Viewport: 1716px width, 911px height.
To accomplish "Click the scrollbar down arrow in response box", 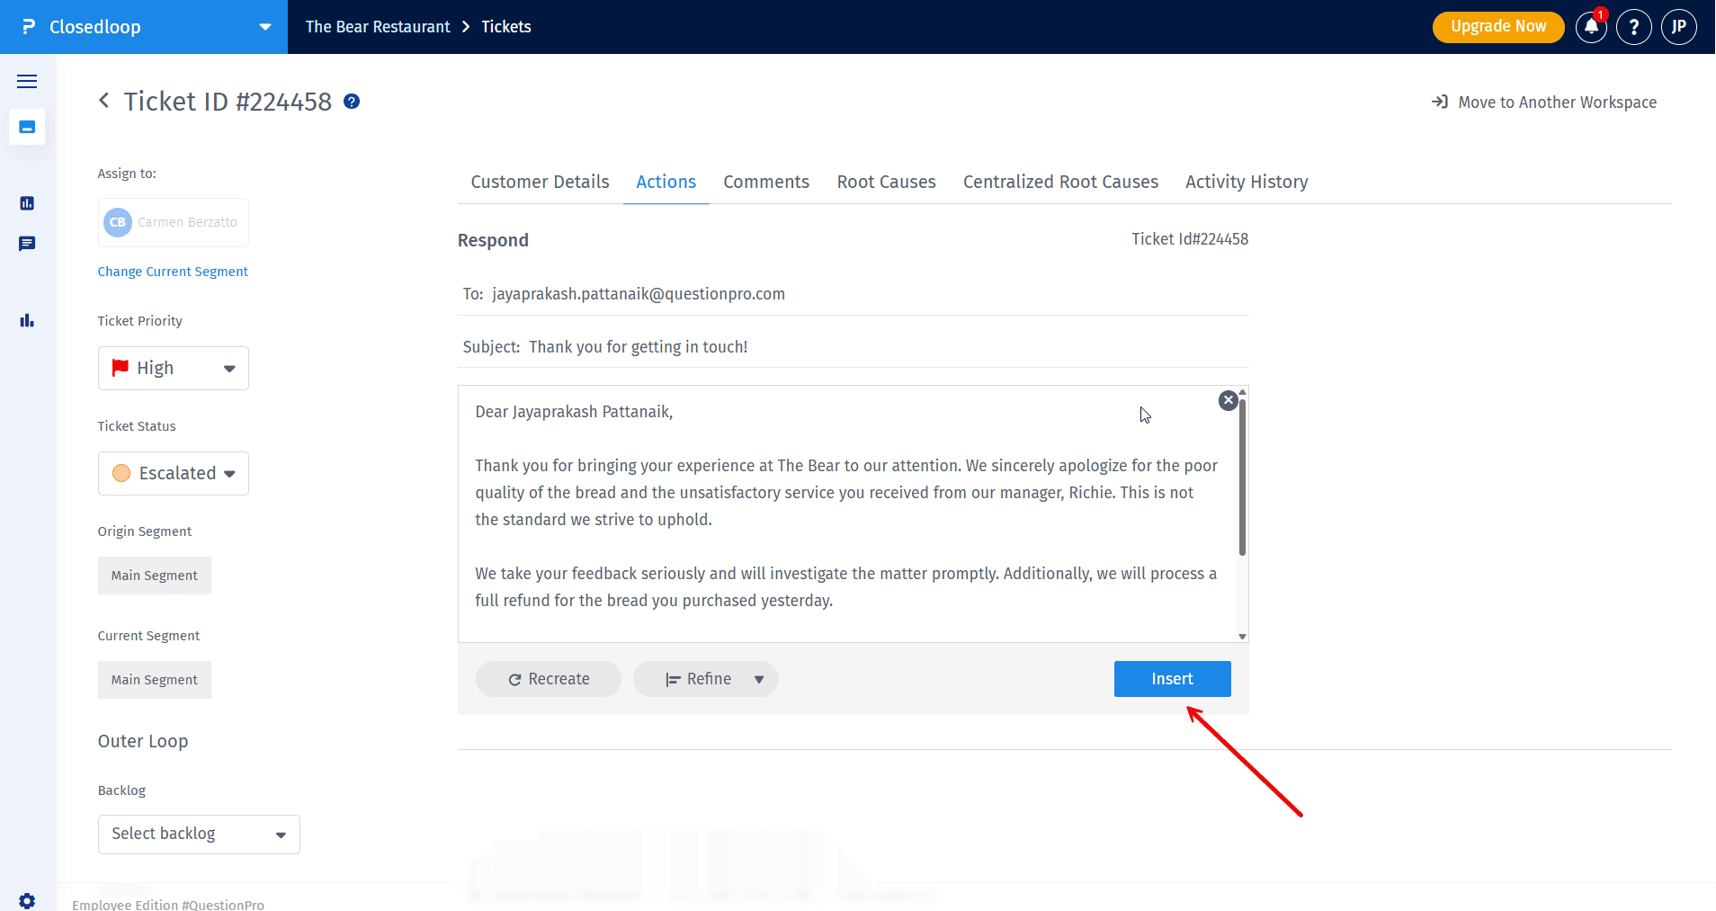I will pos(1242,636).
